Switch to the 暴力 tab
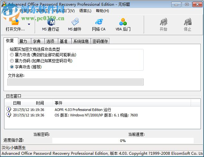The width and height of the screenshot is (204, 157). pyautogui.click(x=24, y=41)
